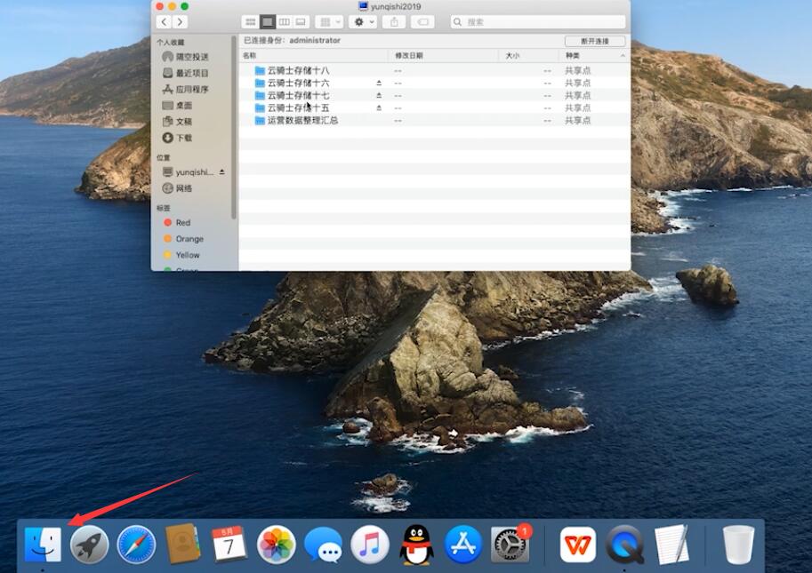Open 桌面 in sidebar

click(x=178, y=105)
